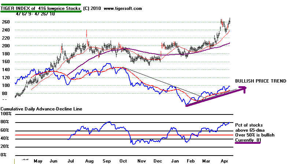The image size is (293, 164).
Task: Click the red down arrow above the August peak
Action: (86, 34)
